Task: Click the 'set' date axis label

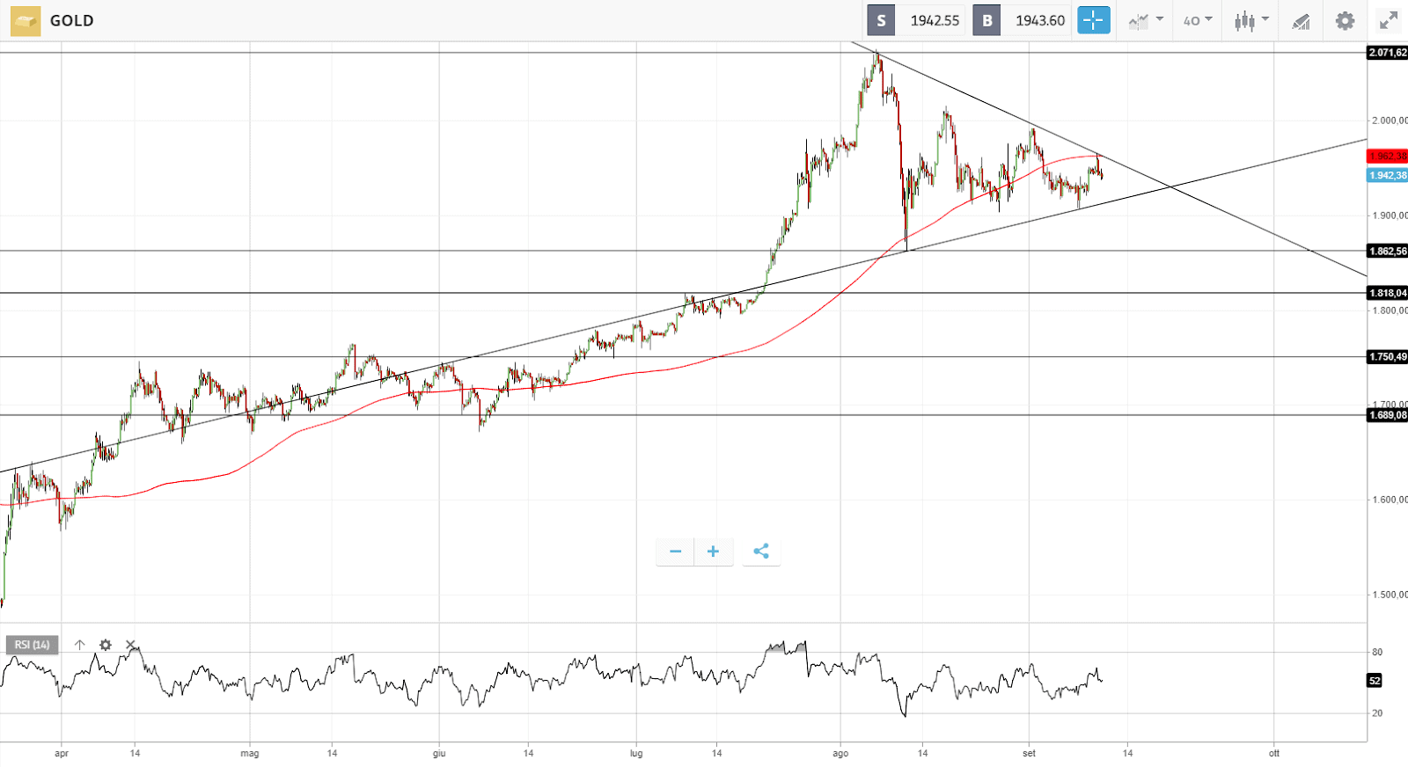Action: (1030, 753)
